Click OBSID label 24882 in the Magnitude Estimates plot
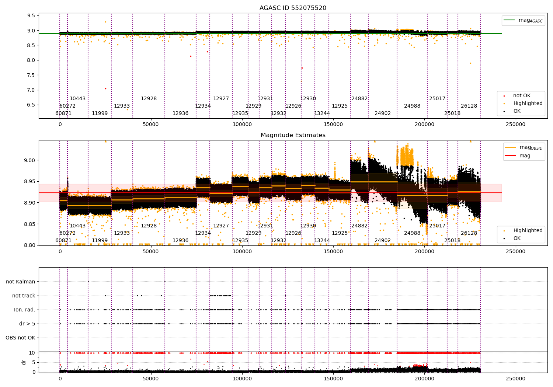The width and height of the screenshot is (553, 387). point(359,226)
